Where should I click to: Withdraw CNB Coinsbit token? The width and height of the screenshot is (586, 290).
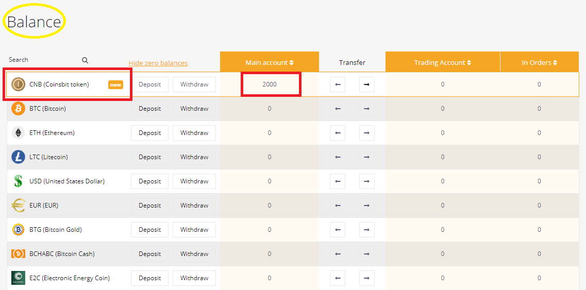click(x=194, y=84)
